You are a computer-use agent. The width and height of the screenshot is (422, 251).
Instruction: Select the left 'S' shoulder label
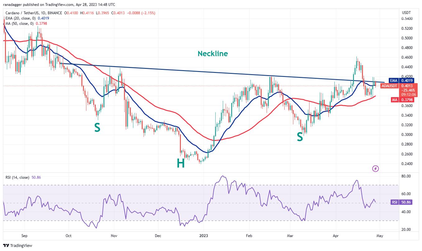click(x=97, y=127)
